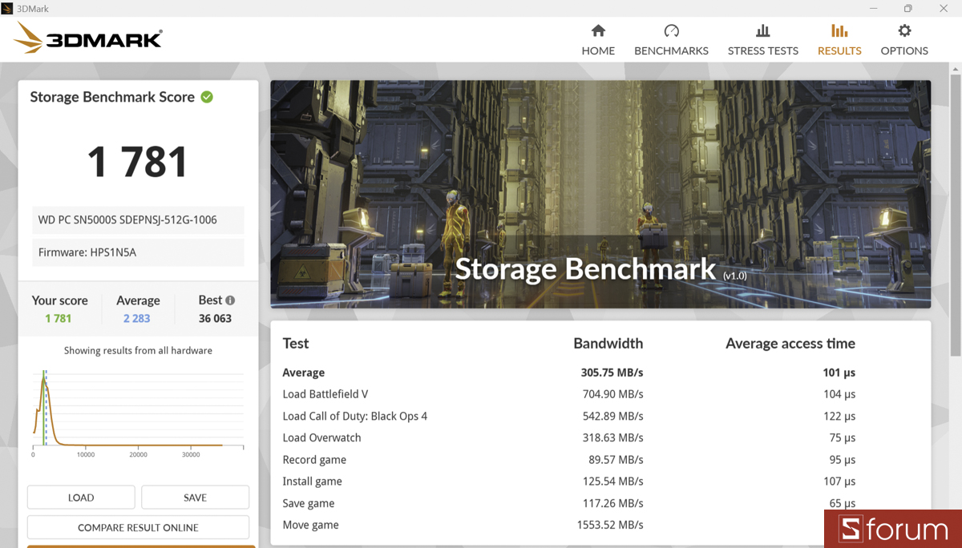Open the Options gear icon
962x548 pixels.
coord(904,30)
